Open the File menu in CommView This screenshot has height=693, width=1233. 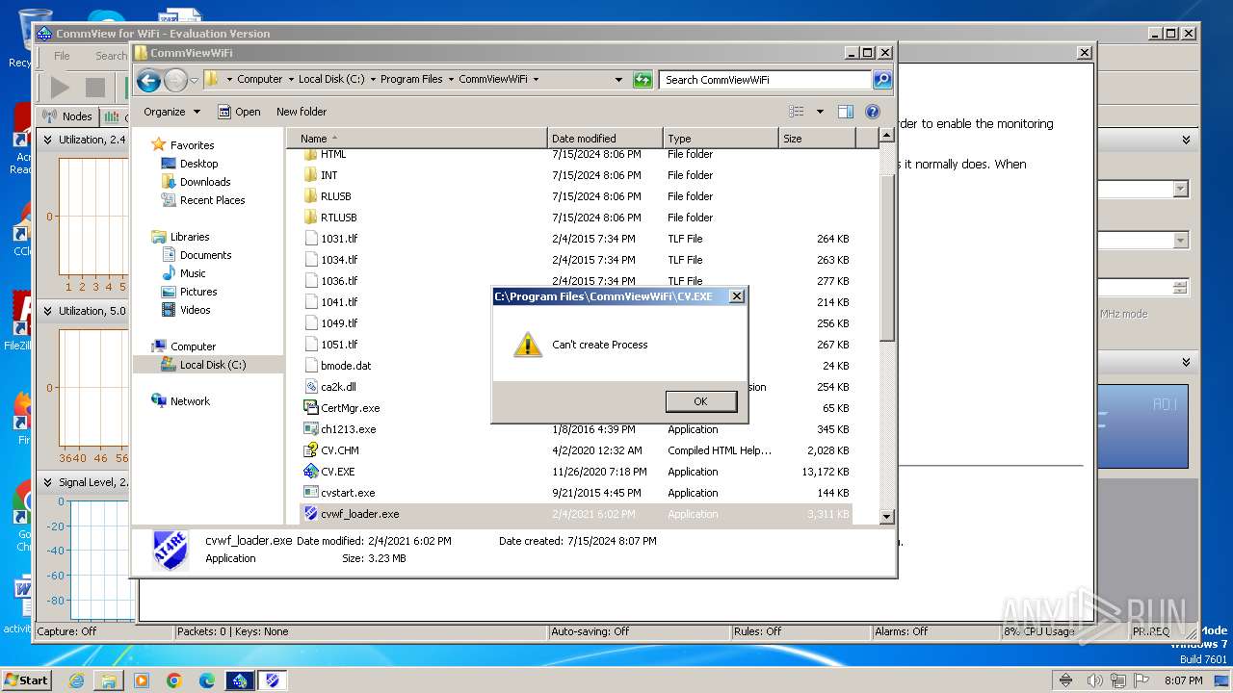pyautogui.click(x=62, y=56)
